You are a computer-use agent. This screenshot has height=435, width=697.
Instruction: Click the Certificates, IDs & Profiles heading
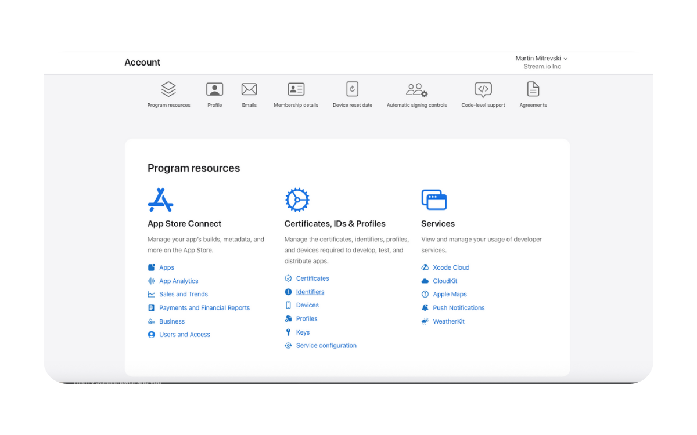coord(335,224)
